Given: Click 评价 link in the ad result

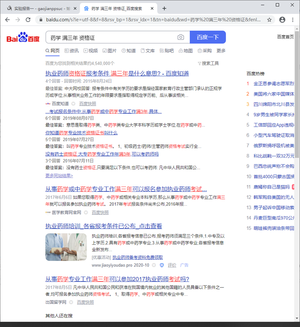Looking at the screenshot, I should coord(172,265).
